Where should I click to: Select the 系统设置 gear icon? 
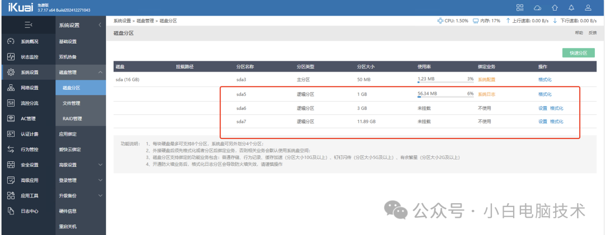pyautogui.click(x=11, y=73)
